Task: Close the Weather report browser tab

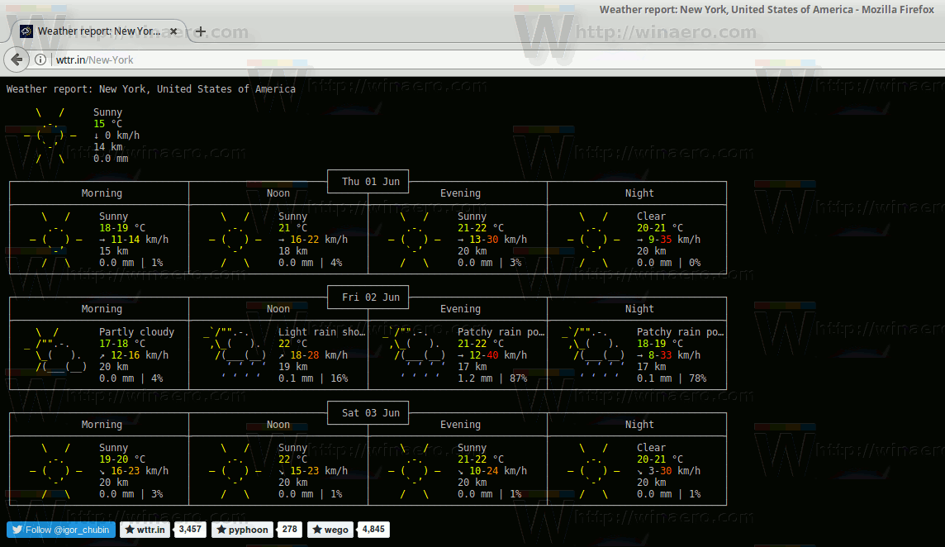Action: 173,30
